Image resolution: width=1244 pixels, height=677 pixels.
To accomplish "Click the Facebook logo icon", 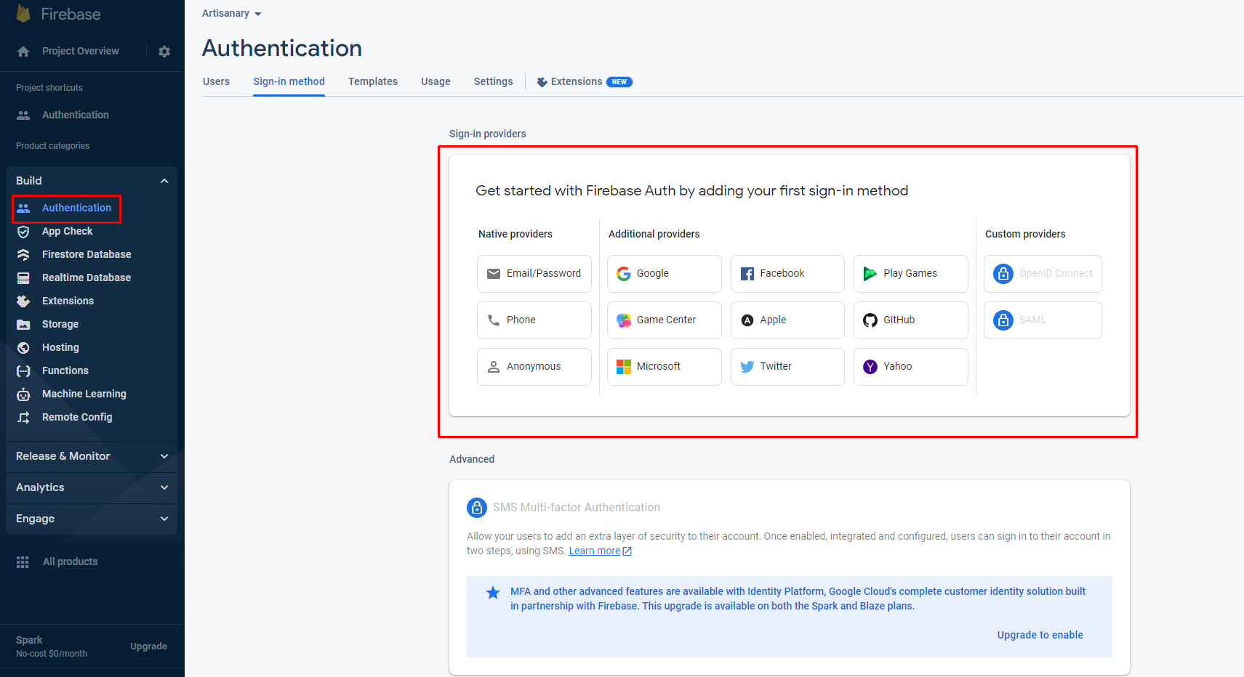I will 747,274.
